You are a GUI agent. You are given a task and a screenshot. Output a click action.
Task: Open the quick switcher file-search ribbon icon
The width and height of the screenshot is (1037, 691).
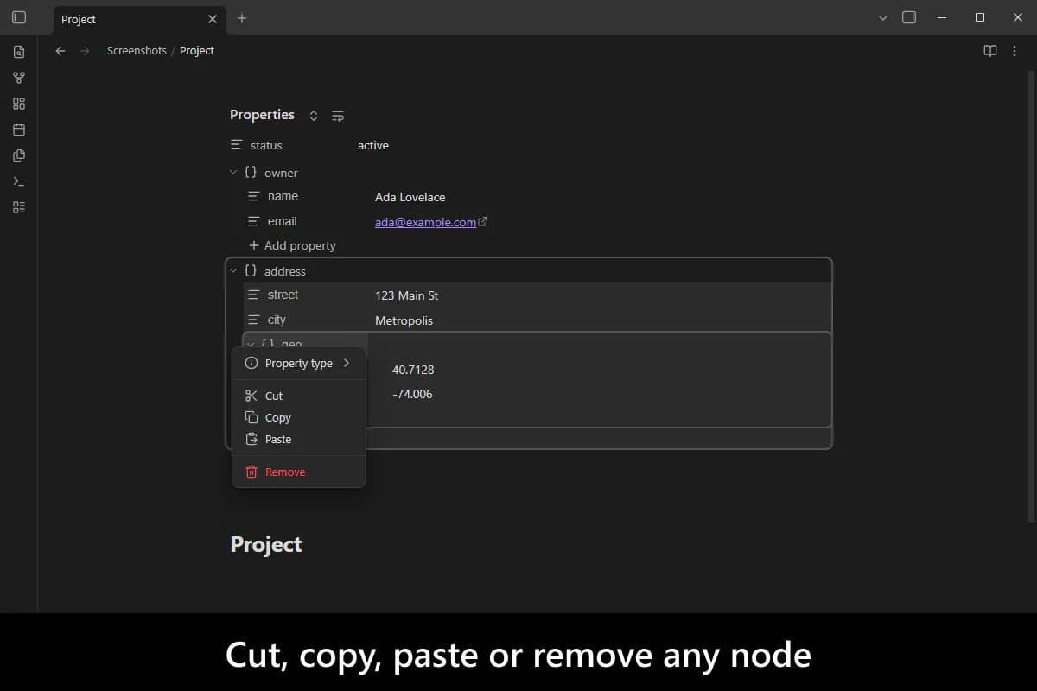pos(18,52)
